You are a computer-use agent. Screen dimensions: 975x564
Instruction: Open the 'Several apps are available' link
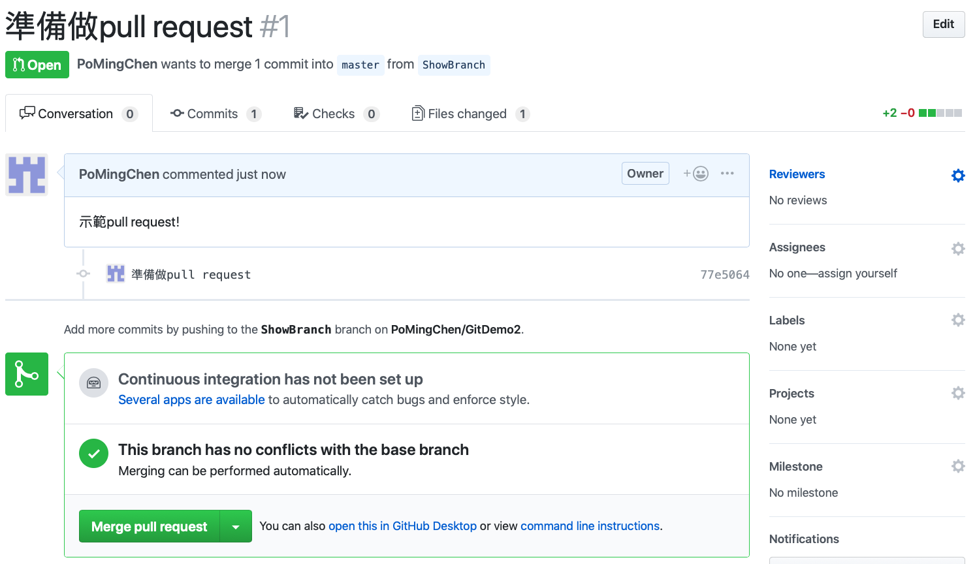[x=191, y=399]
